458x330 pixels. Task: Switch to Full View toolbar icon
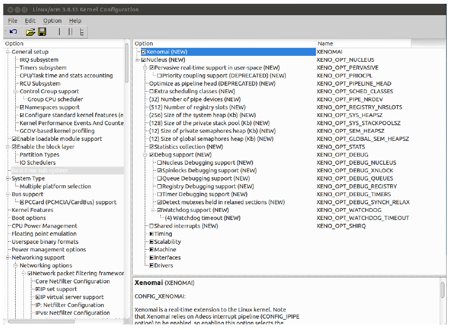click(82, 32)
